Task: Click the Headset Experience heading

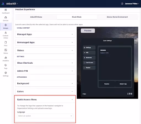Action: tap(25, 9)
